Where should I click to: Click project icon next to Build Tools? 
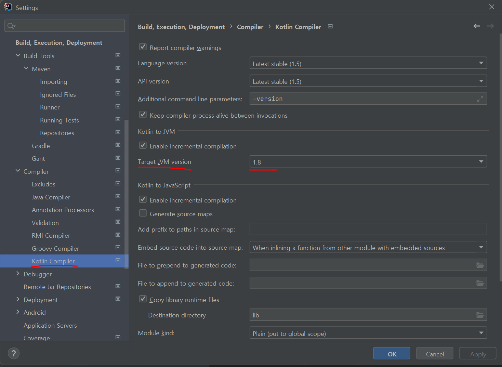[x=118, y=55]
